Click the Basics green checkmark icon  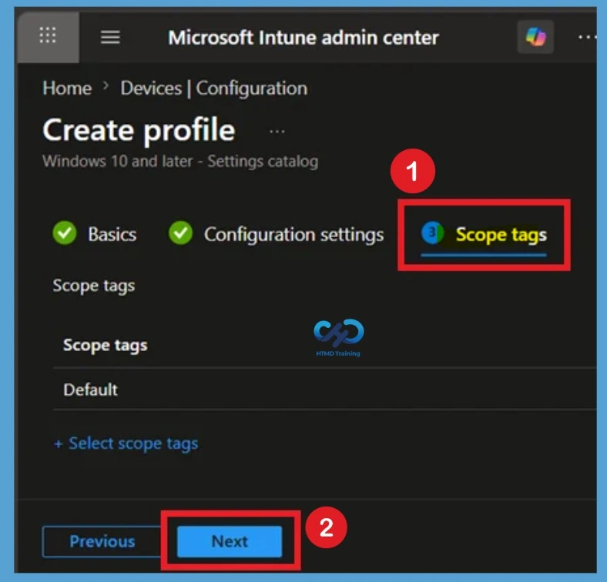tap(64, 233)
